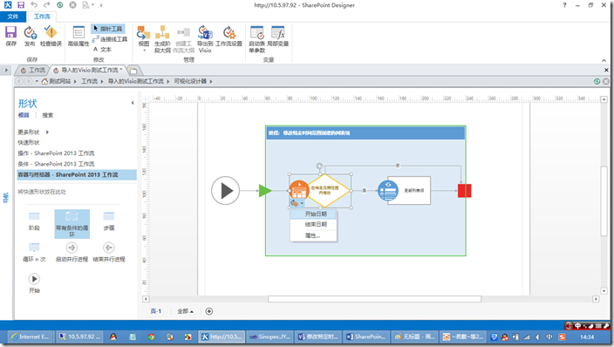Open the 全部 pages dropdown
Viewport: 614px width, 347px height.
coord(185,311)
